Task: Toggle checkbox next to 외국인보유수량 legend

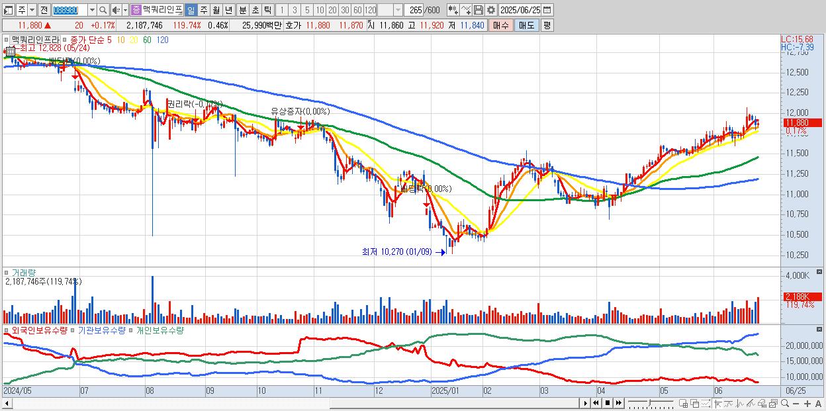Action: [6, 330]
